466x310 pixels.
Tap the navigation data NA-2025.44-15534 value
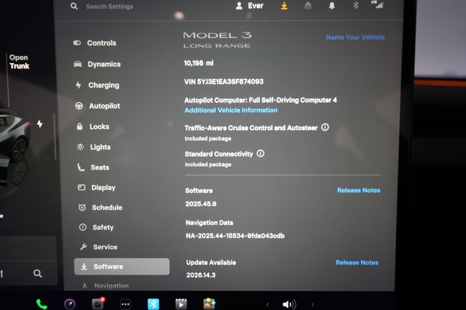pos(235,236)
